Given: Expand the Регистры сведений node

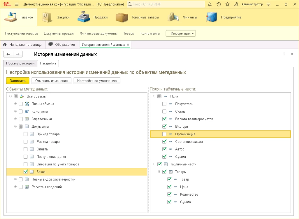Looking at the screenshot, I should pyautogui.click(x=15, y=187).
